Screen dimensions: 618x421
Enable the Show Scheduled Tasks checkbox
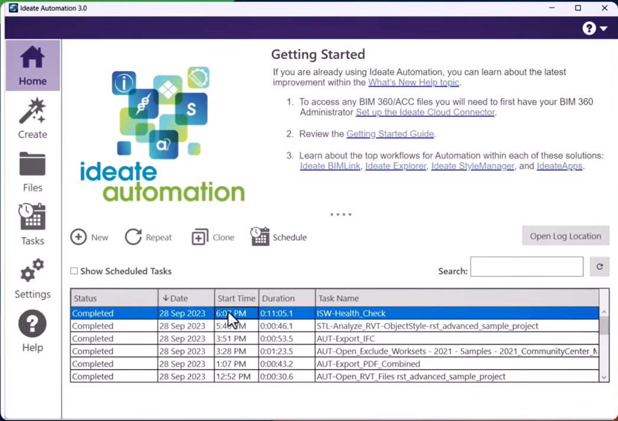74,270
